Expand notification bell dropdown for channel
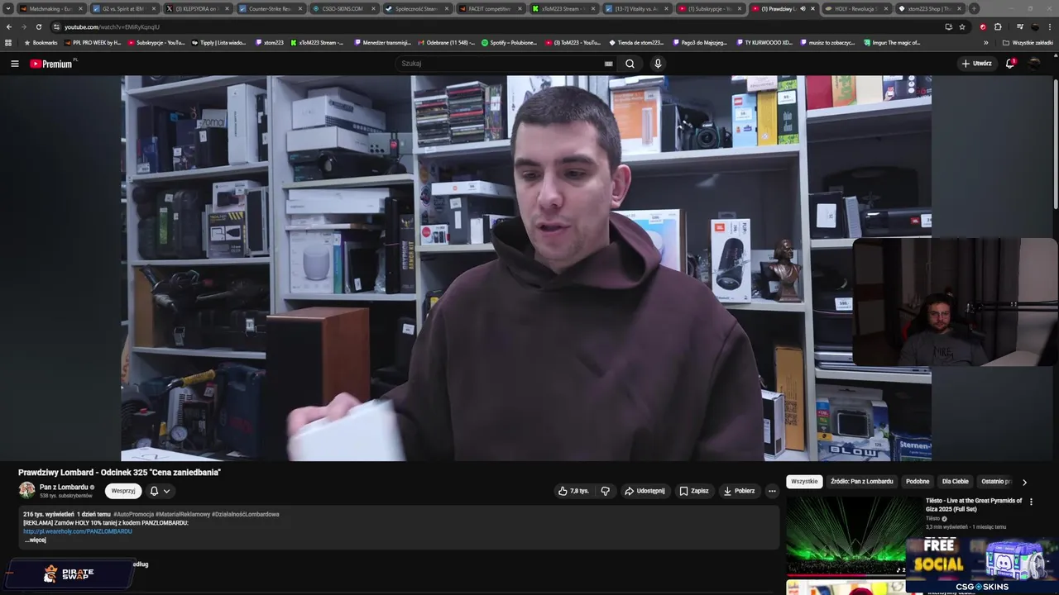1059x595 pixels. point(166,491)
